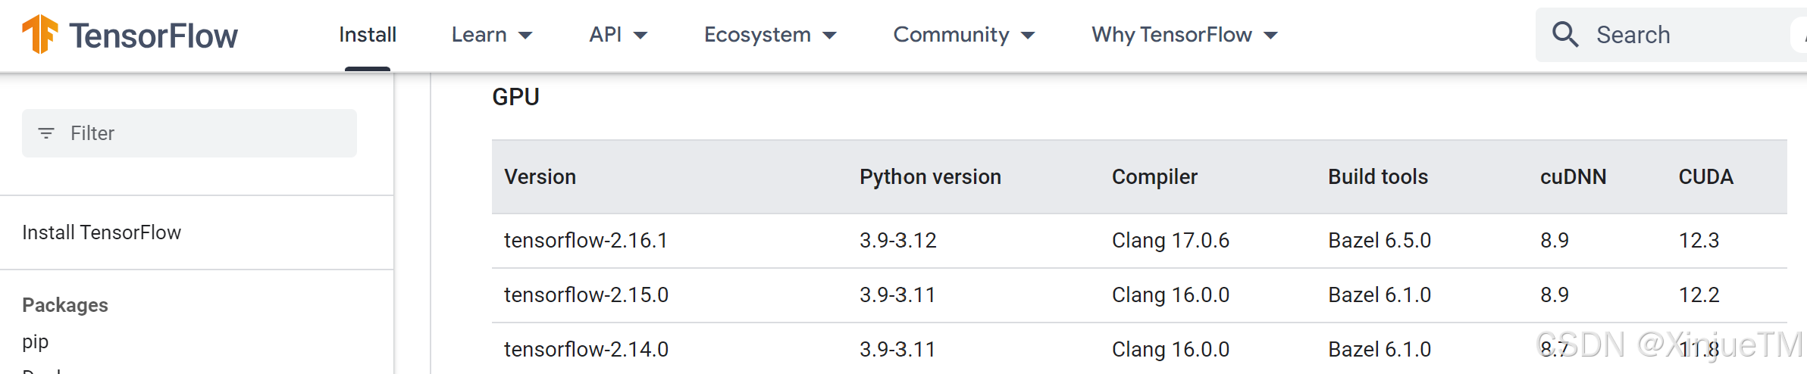Click the Clang 17.0.6 compiler cell
This screenshot has height=374, width=1807.
click(x=1170, y=241)
